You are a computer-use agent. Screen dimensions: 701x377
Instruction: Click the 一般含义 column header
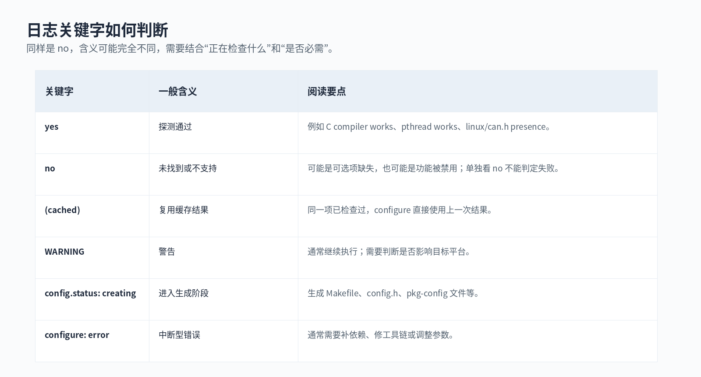[x=178, y=91]
